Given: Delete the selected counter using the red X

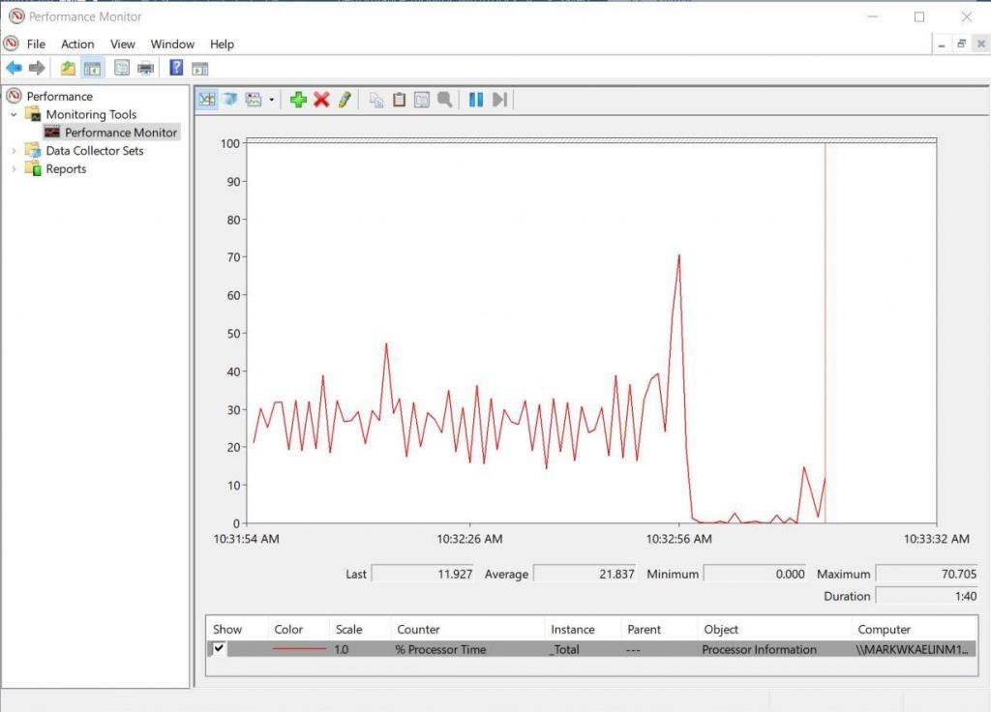Looking at the screenshot, I should tap(322, 99).
